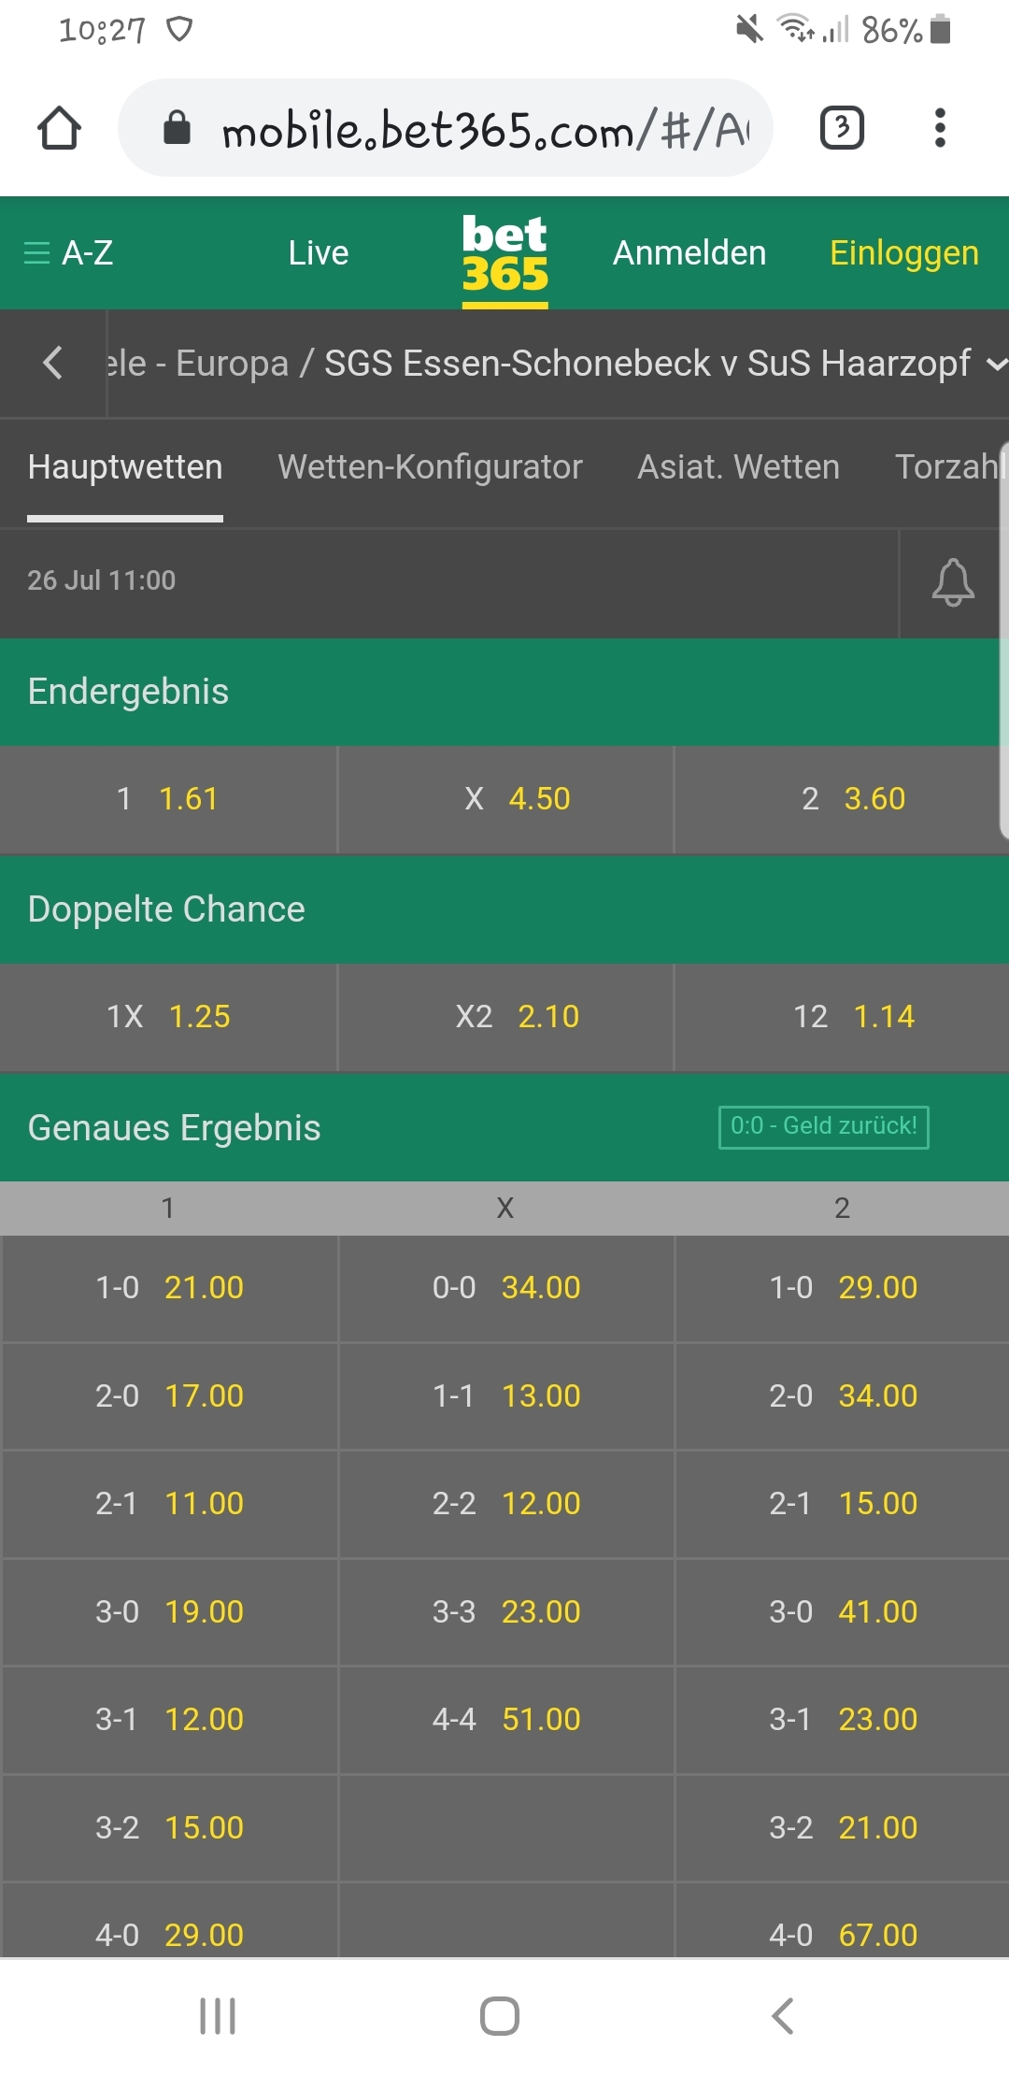Image resolution: width=1009 pixels, height=2075 pixels.
Task: Tap the bet365 logo
Action: [x=504, y=254]
